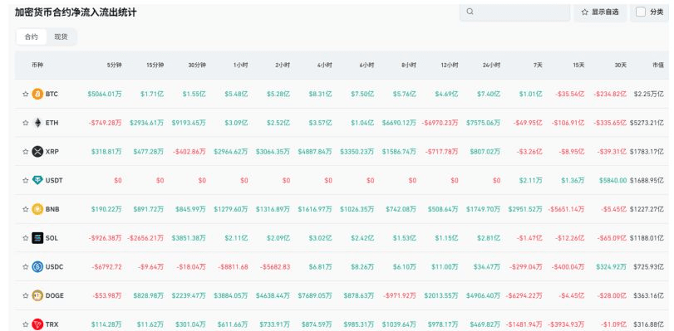Screen dimensions: 674x331
Task: Switch to the 现货 tab
Action: (61, 37)
